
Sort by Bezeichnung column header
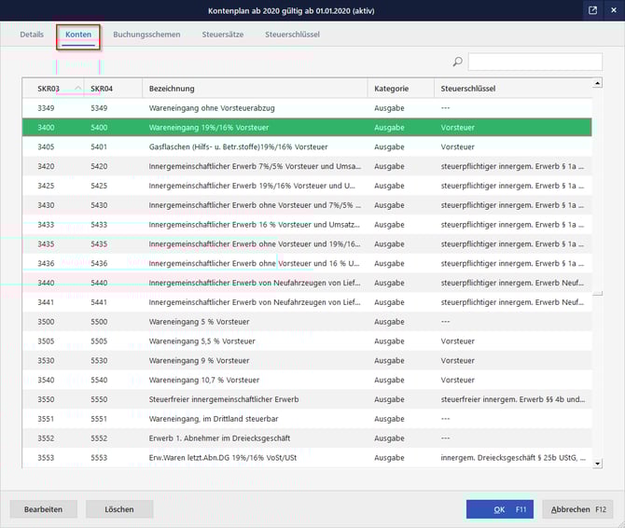255,89
